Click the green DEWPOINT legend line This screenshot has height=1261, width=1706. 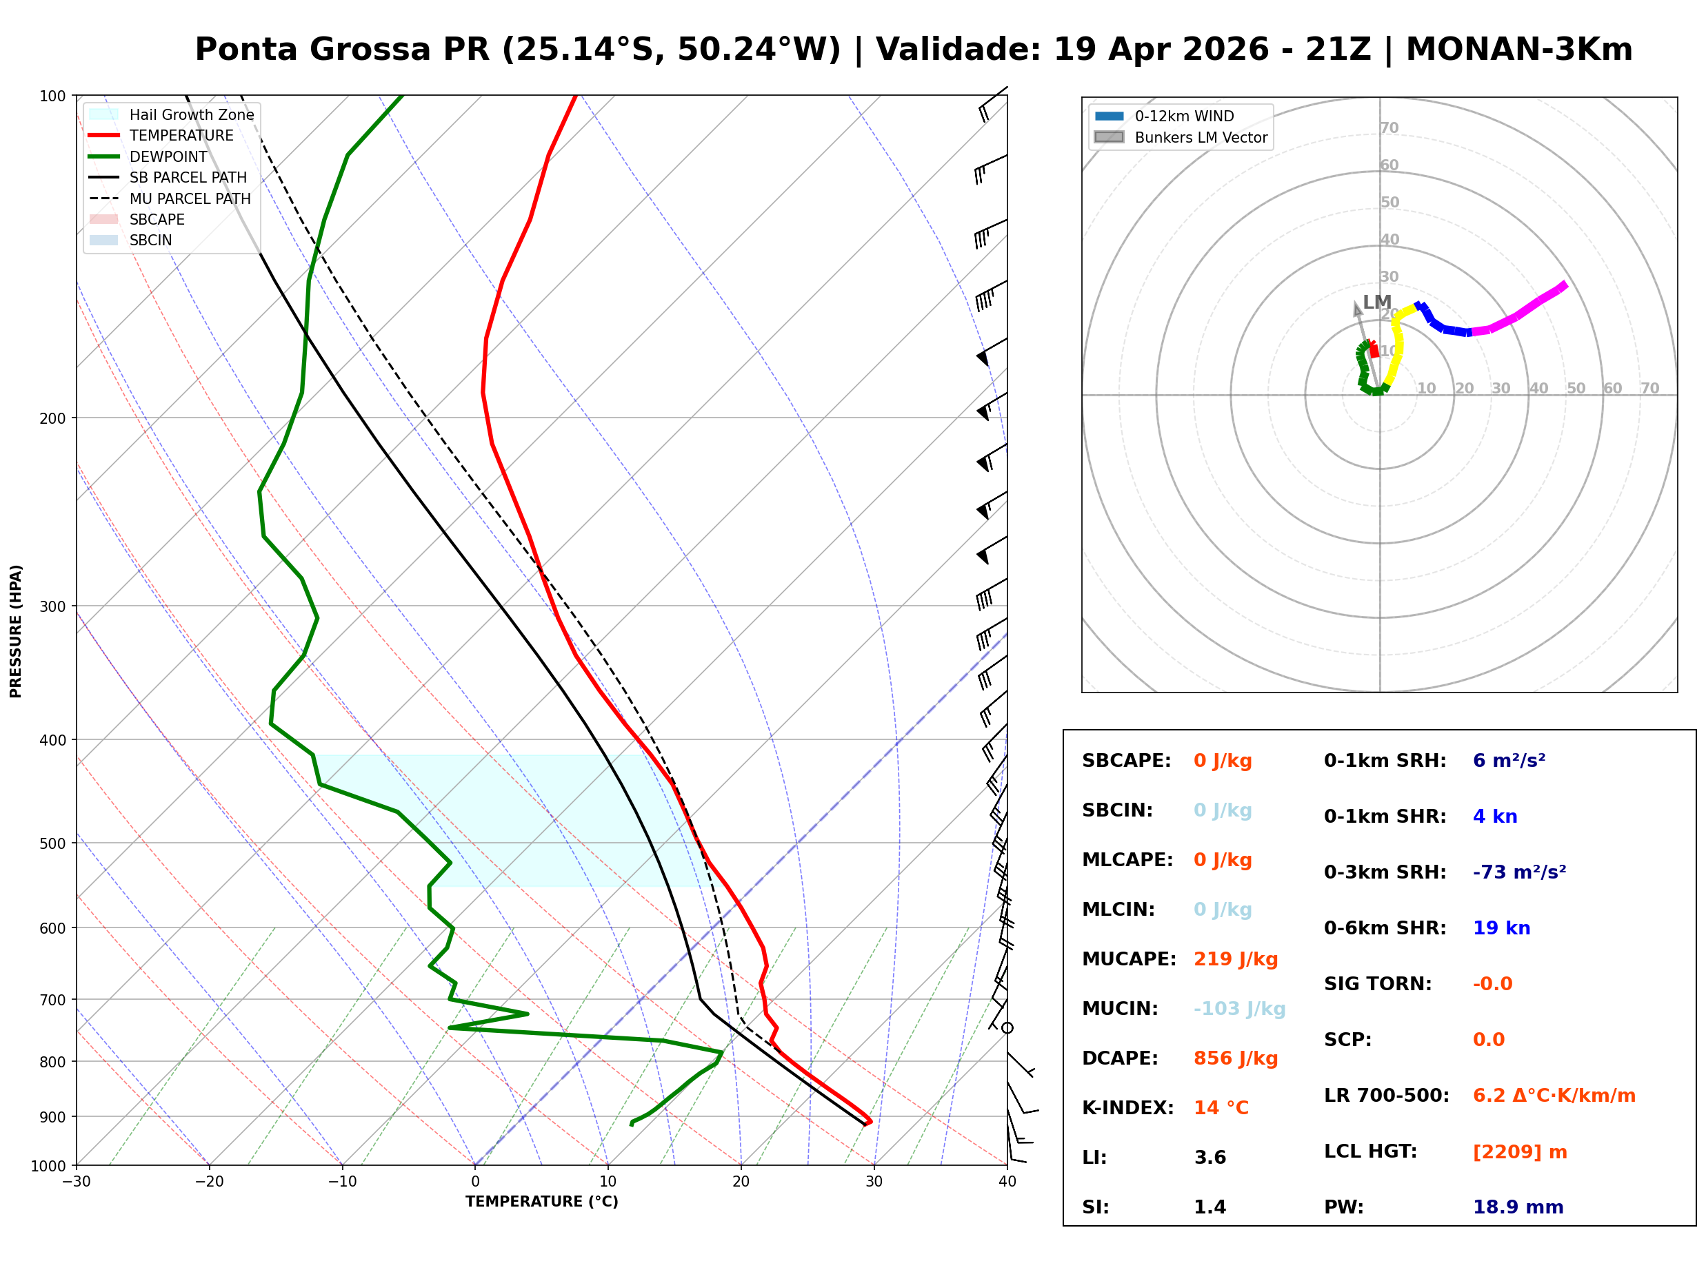(104, 156)
